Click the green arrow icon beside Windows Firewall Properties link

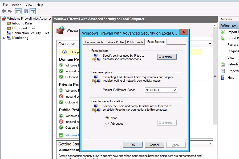(61, 135)
